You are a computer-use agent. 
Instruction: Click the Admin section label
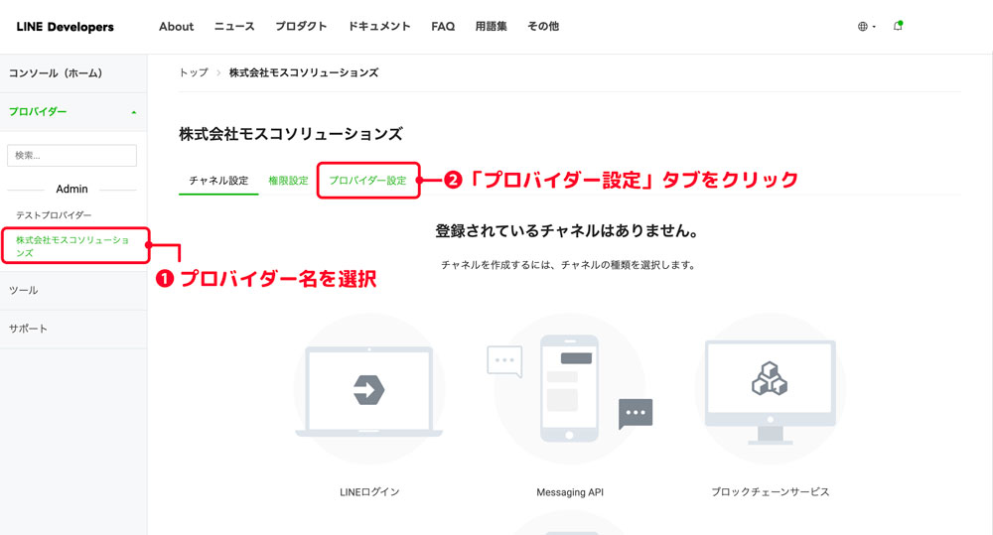tap(71, 189)
